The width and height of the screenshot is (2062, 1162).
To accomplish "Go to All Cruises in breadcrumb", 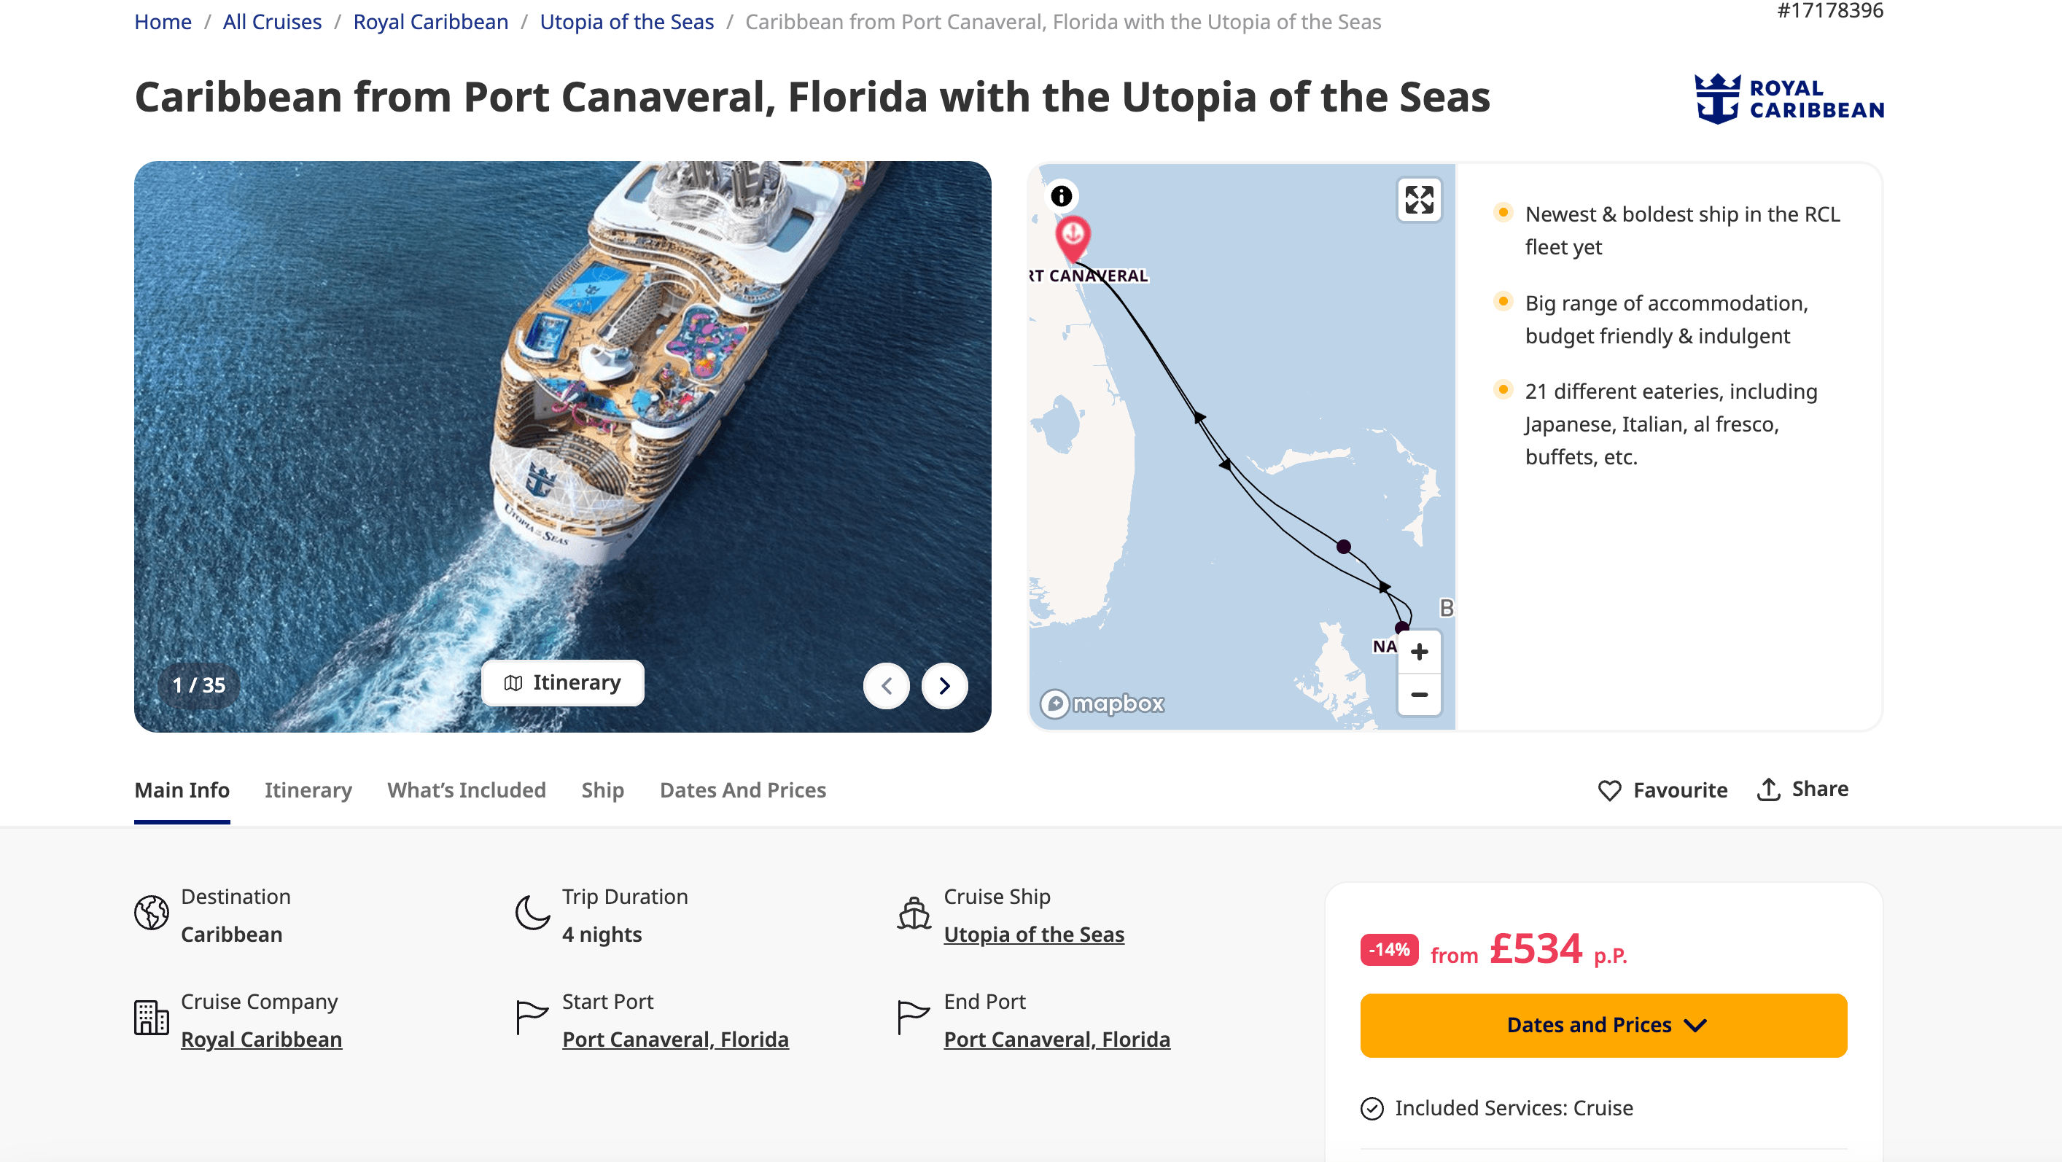I will 271,22.
